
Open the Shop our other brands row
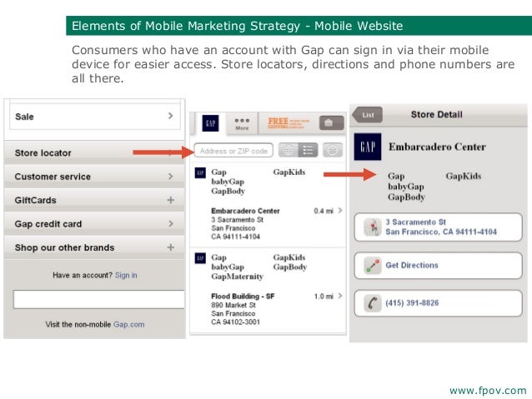[94, 247]
